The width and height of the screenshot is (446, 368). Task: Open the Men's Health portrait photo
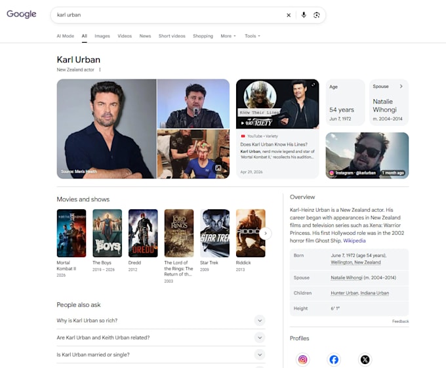click(106, 129)
